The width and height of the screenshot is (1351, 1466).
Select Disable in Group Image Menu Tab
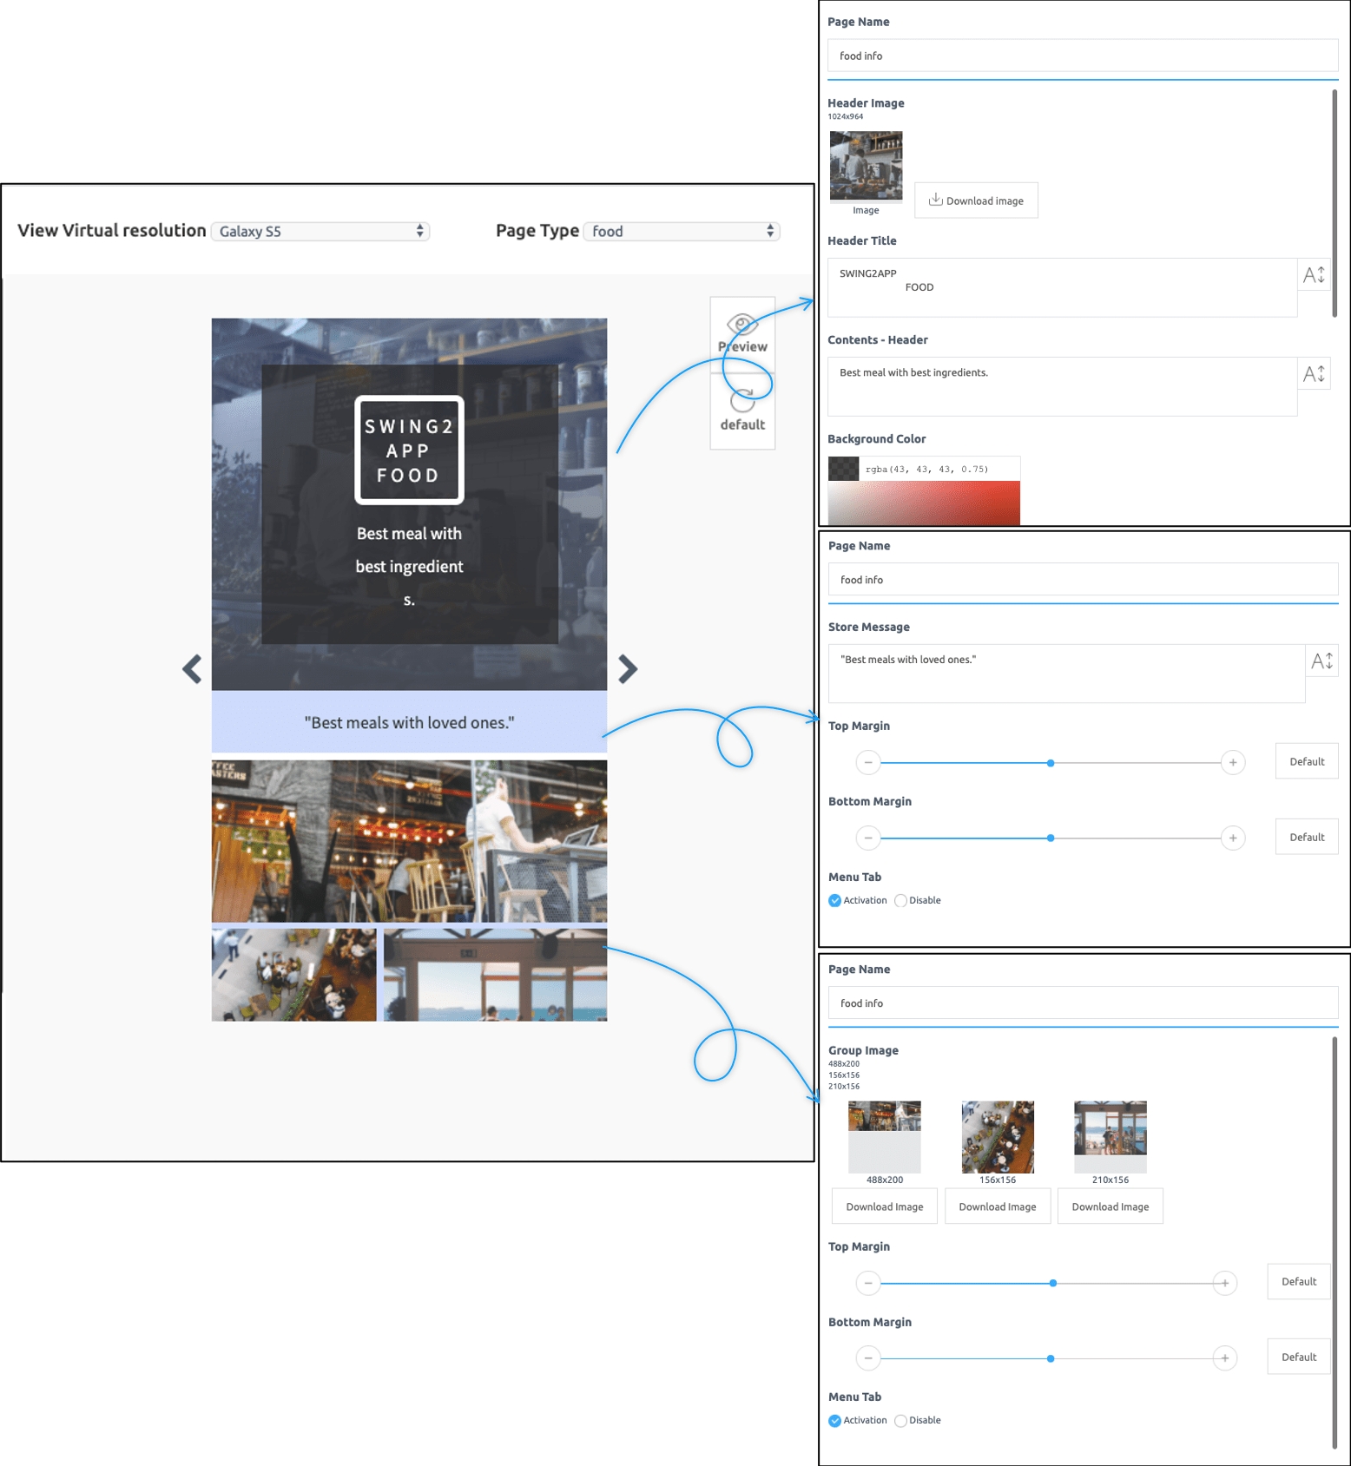tap(901, 1421)
